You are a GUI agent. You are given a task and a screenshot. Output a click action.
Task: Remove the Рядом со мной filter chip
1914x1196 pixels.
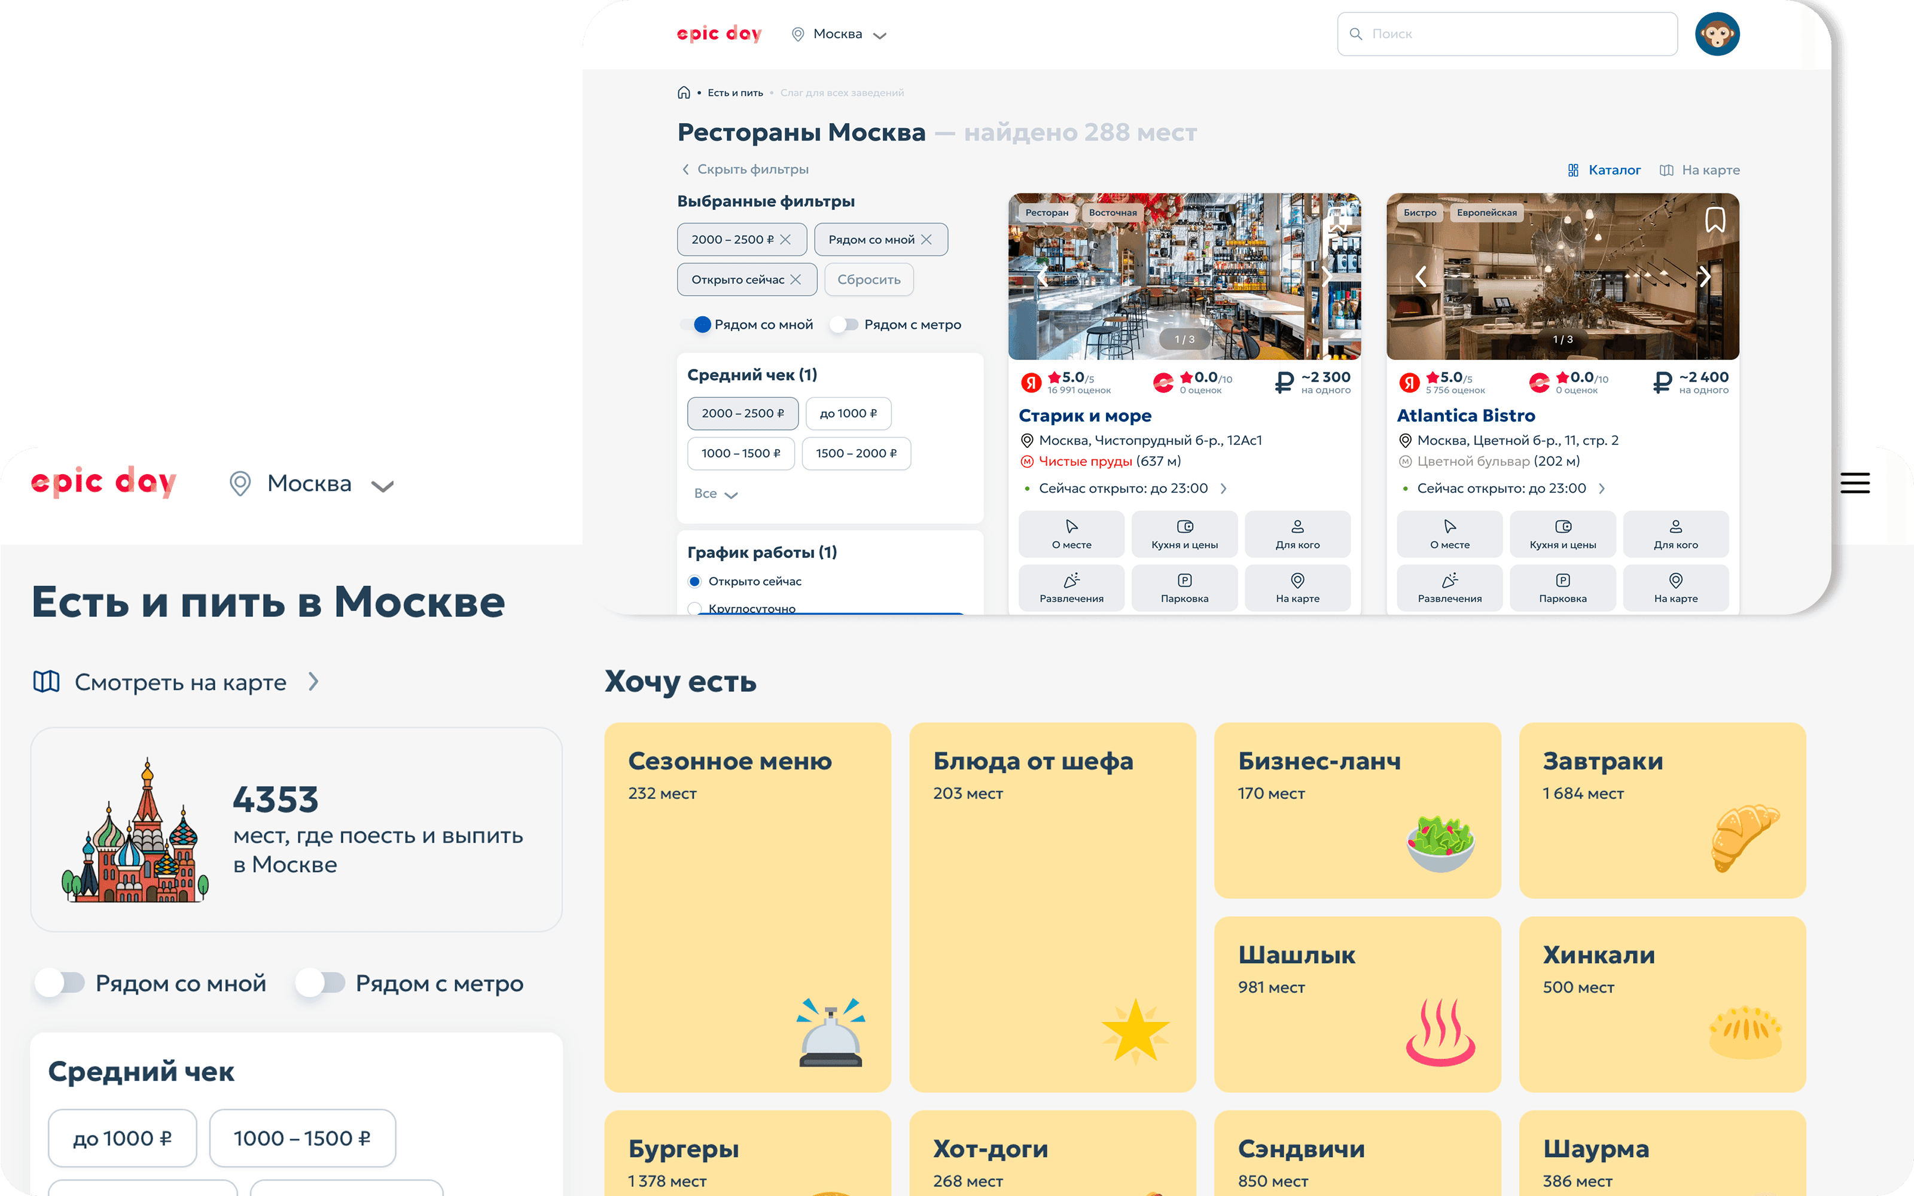pyautogui.click(x=926, y=240)
